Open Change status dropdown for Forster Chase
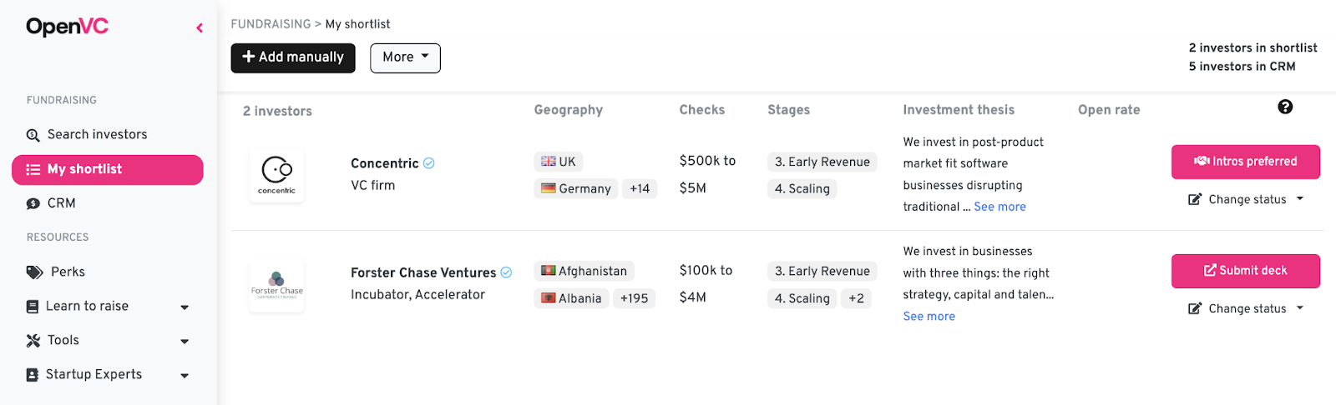 point(1246,308)
